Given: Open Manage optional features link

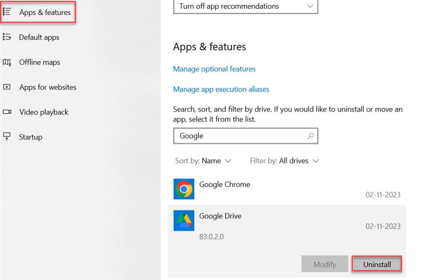Looking at the screenshot, I should (x=214, y=69).
